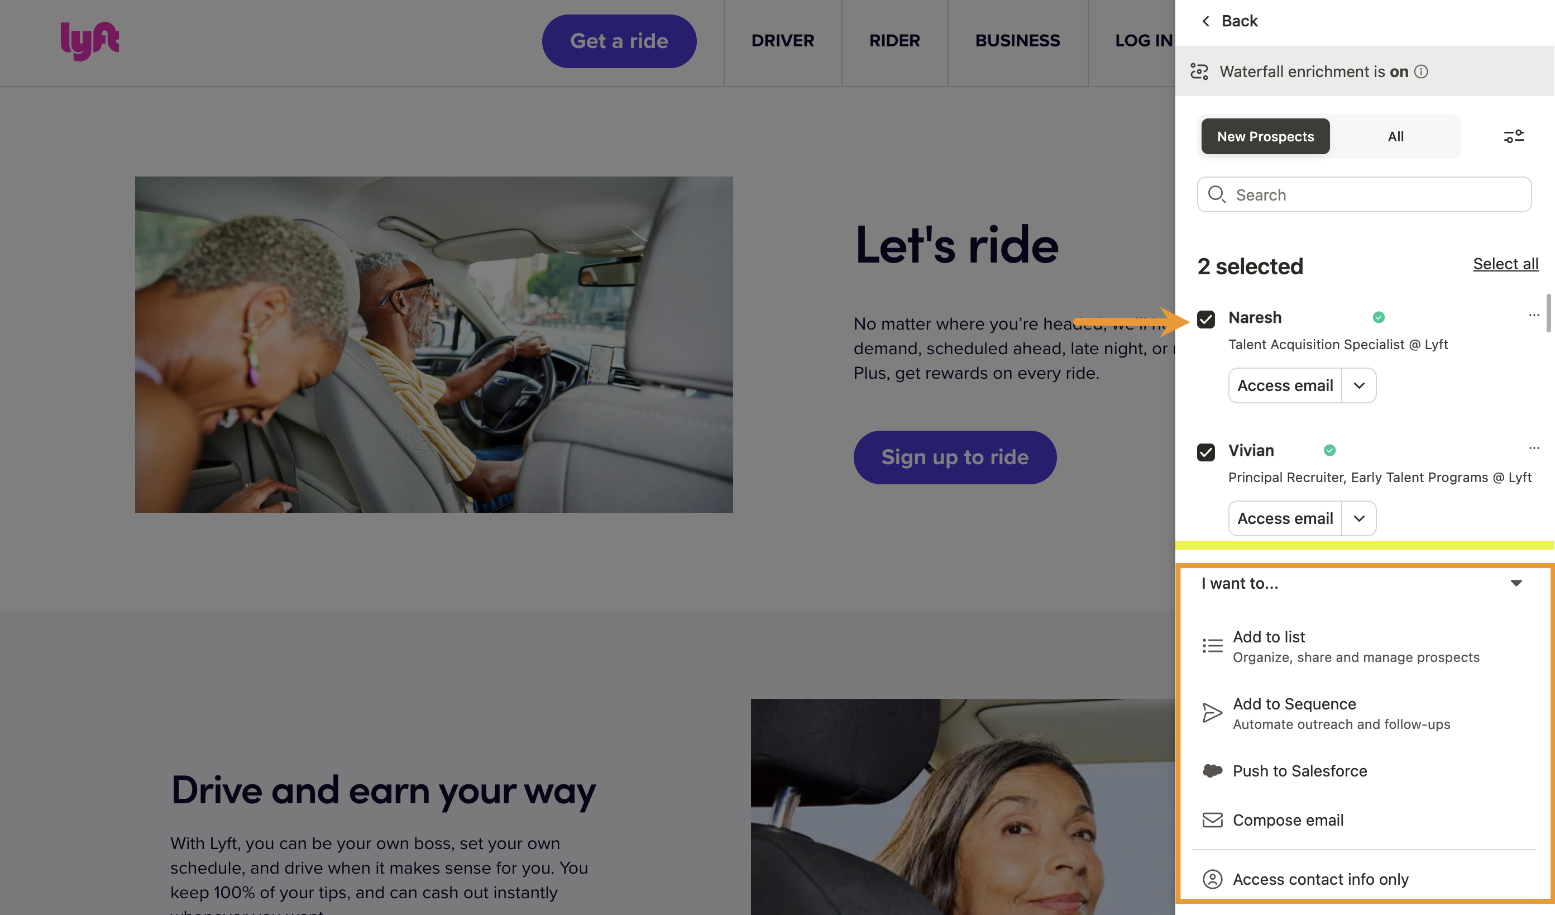The image size is (1555, 915).
Task: Click 'Talent Acquisition Specialist @ Lyft' text
Action: (1338, 345)
